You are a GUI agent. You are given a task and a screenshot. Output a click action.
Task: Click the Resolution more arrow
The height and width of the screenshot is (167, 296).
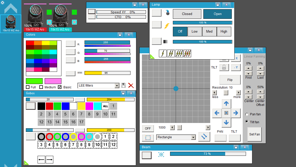(238, 93)
